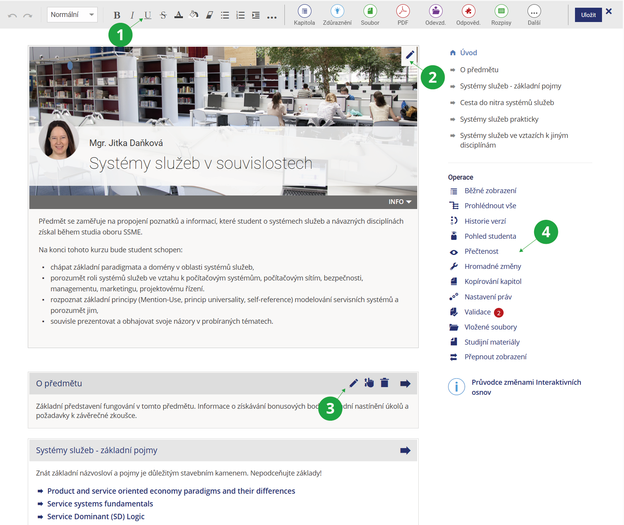The width and height of the screenshot is (624, 525).
Task: Toggle bold text formatting
Action: tap(117, 15)
